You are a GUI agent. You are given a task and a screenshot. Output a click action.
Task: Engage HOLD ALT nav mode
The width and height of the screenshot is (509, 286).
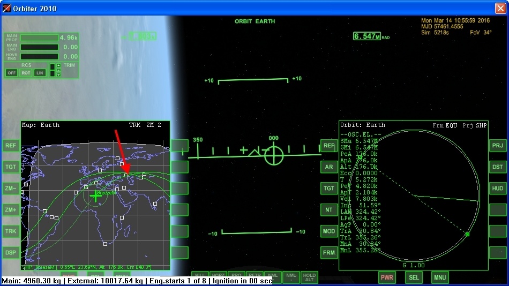[x=309, y=277]
